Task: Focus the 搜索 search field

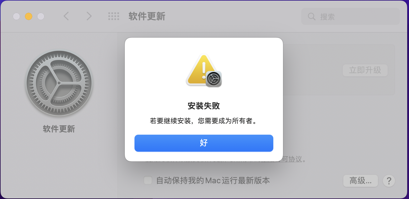Action: 351,16
